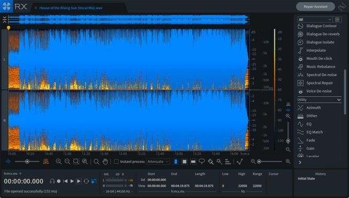Zoom to selection using toolbar icon

(x=76, y=162)
